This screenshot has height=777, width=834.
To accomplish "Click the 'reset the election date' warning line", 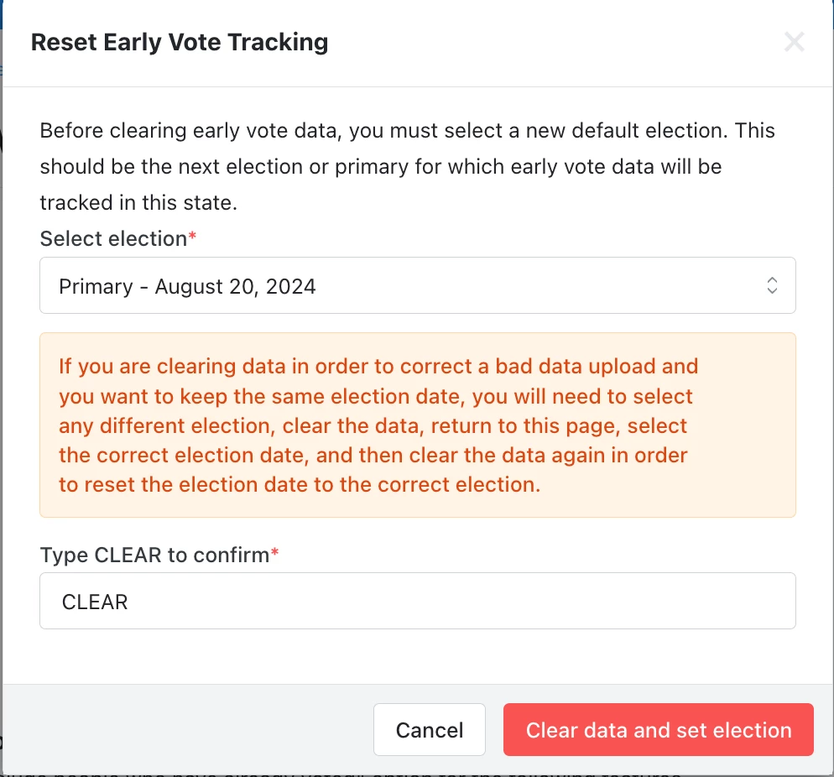I will click(x=298, y=485).
